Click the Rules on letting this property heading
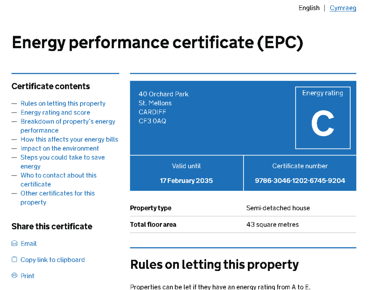The width and height of the screenshot is (389, 290). [x=215, y=265]
